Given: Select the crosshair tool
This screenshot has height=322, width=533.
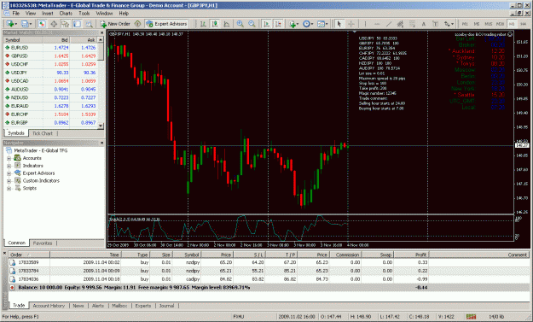Looking at the screenshot, I should [x=351, y=24].
